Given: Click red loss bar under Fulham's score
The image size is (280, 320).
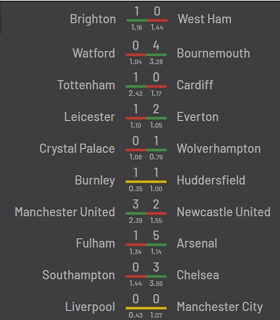Looking at the screenshot, I should click(x=136, y=244).
